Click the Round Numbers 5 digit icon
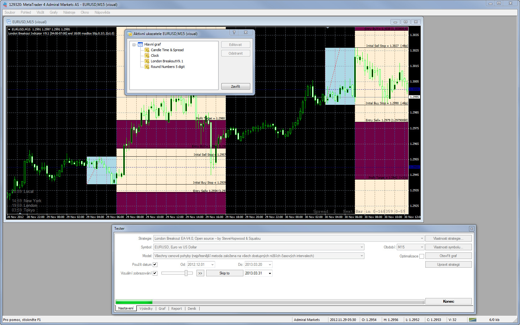The width and height of the screenshot is (520, 325). click(147, 67)
